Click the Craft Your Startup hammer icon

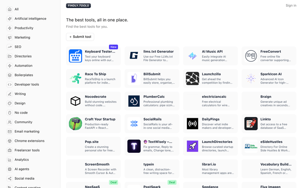point(75,123)
